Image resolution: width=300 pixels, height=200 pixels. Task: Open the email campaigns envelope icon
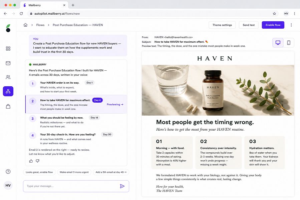(8, 63)
